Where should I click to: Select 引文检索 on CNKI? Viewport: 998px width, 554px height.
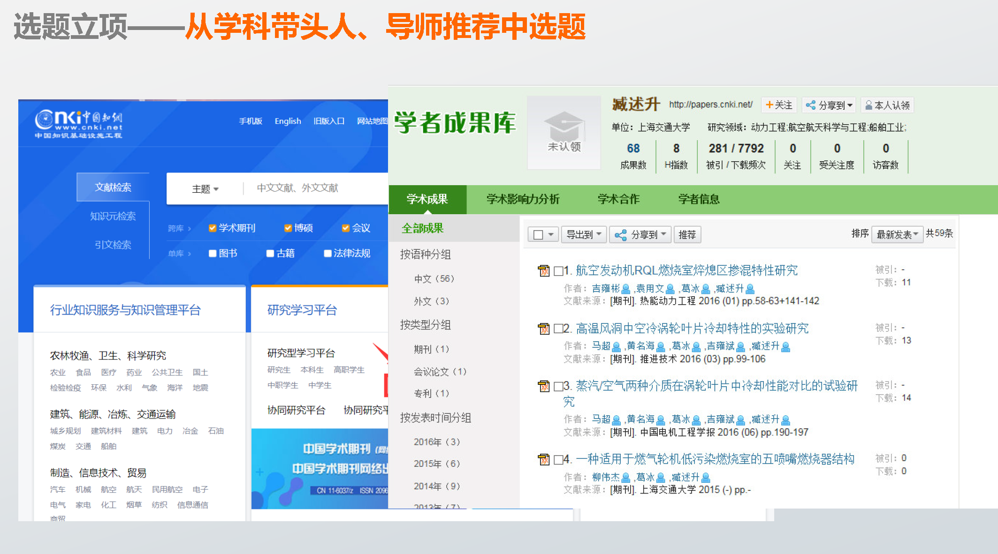coord(113,245)
